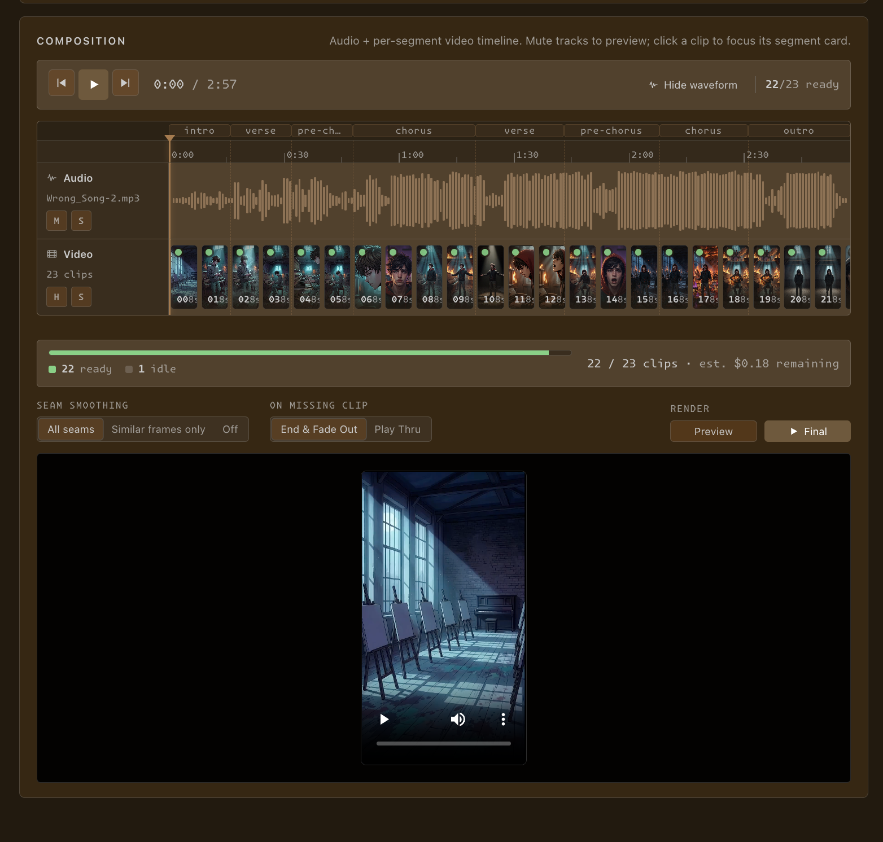This screenshot has height=842, width=883.
Task: Focus video clip 01
Action: tap(215, 277)
